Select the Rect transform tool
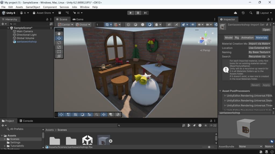Screen dimensions: 275x154 59,52
